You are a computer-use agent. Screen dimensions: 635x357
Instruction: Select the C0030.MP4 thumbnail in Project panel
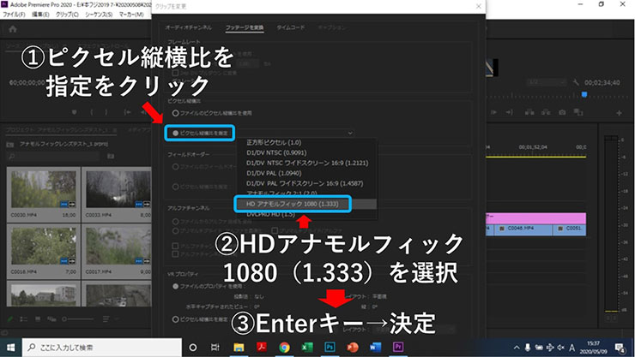[43, 189]
